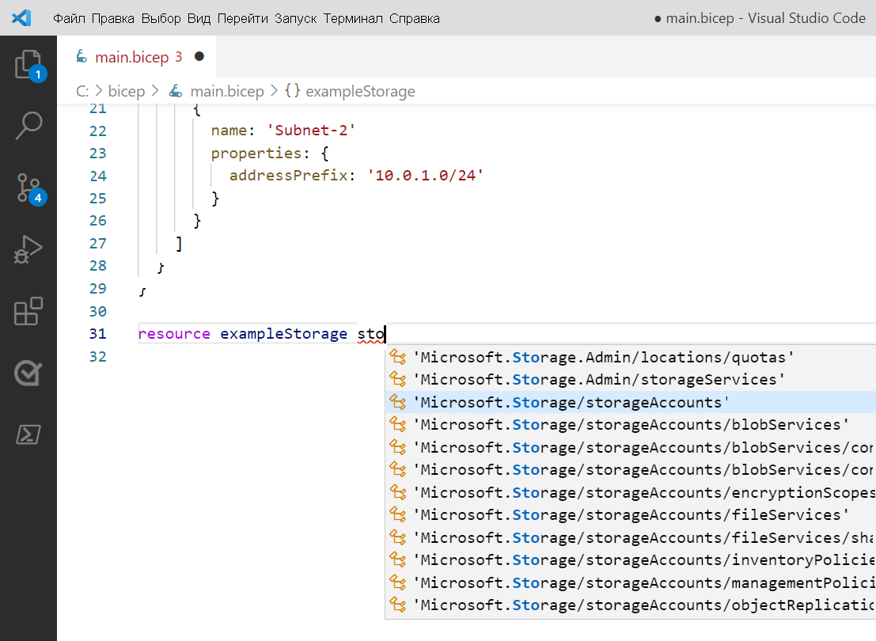Open the PowerShell view icon in activity bar

click(28, 434)
